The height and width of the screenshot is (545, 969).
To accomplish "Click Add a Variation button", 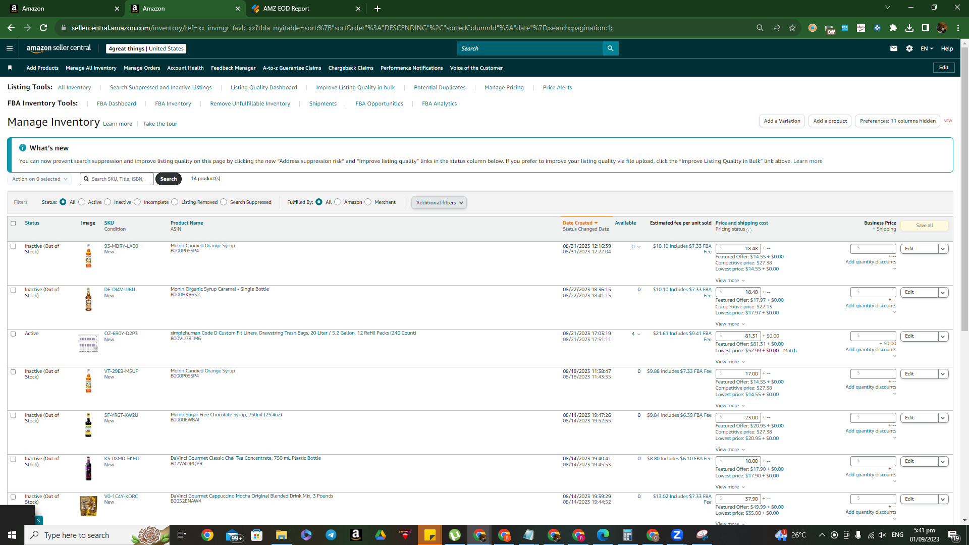I will click(782, 121).
